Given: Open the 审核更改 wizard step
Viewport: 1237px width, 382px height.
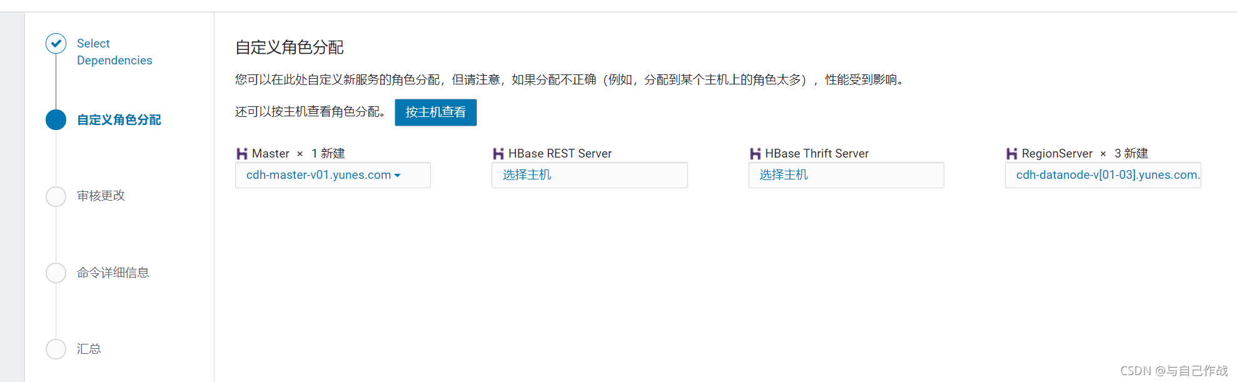Looking at the screenshot, I should 101,196.
